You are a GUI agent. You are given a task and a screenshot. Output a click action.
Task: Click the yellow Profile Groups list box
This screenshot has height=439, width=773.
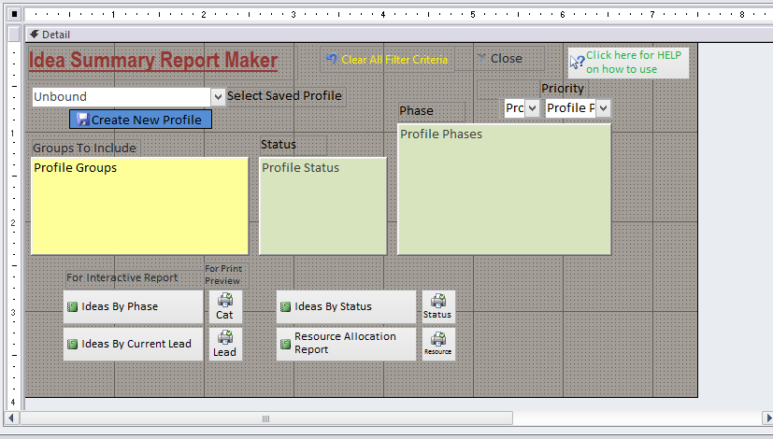[139, 205]
